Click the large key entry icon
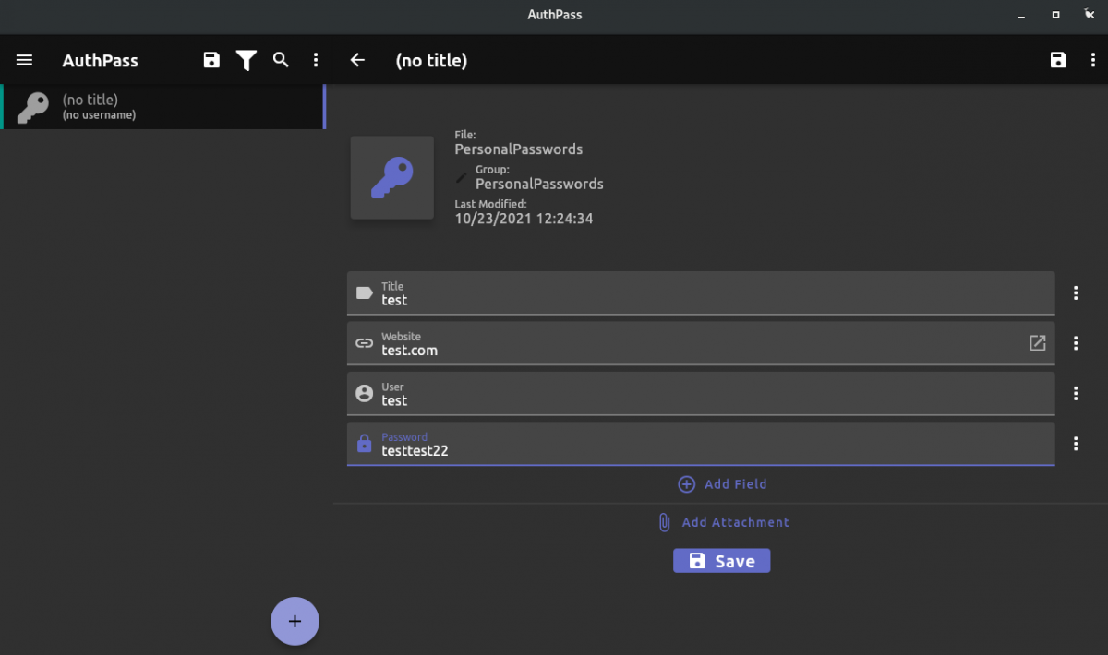1108x655 pixels. tap(391, 177)
